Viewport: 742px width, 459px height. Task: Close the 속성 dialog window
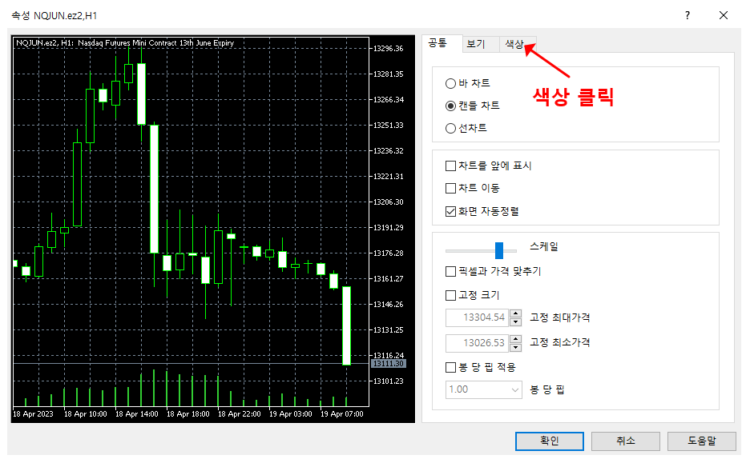[x=723, y=15]
